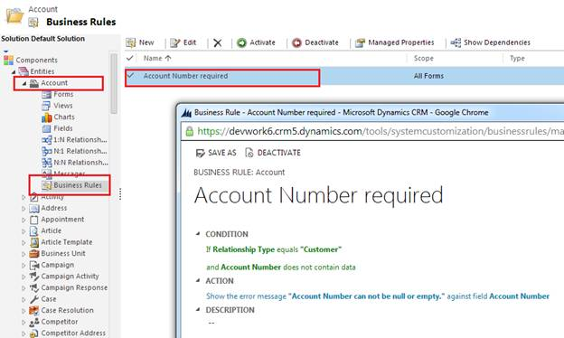Select the Campaign Response entity
Screen dimensions: 564x338
point(74,287)
